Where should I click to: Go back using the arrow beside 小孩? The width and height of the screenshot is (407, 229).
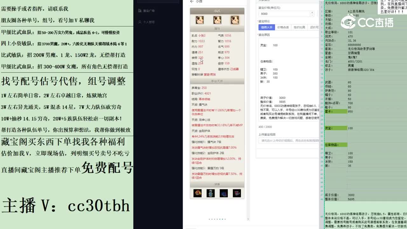pyautogui.click(x=192, y=1)
